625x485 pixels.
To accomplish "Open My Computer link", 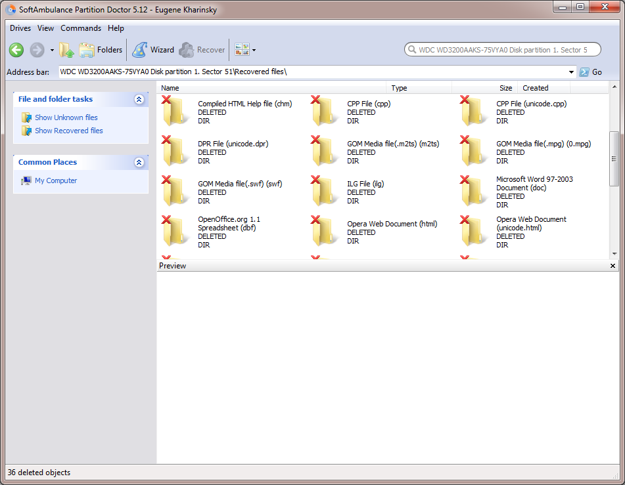I will tap(56, 180).
